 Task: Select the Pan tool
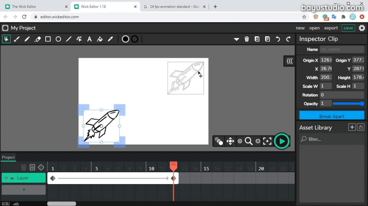(230, 141)
